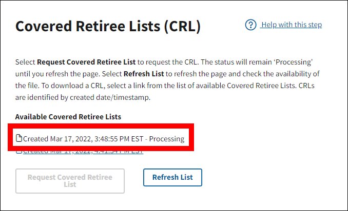This screenshot has width=348, height=211.
Task: Click the Available Covered Retiree Lists label
Action: pyautogui.click(x=68, y=117)
